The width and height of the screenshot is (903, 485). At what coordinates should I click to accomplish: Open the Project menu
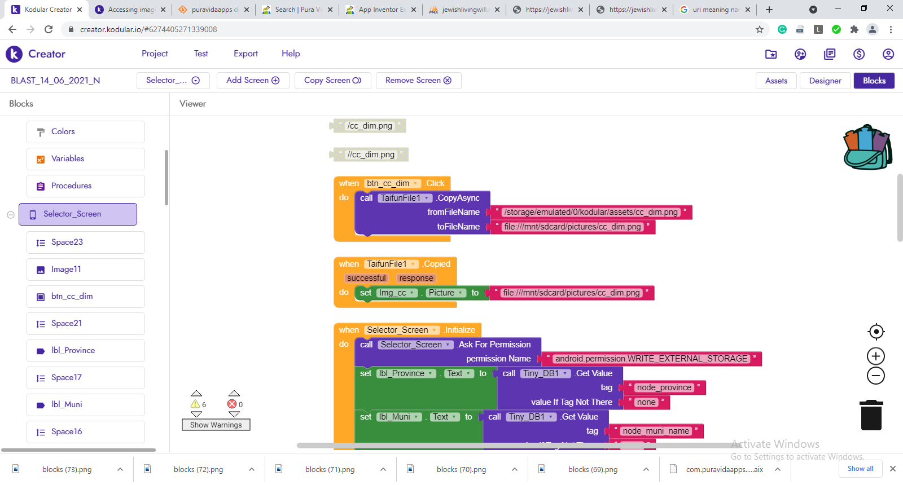click(155, 54)
